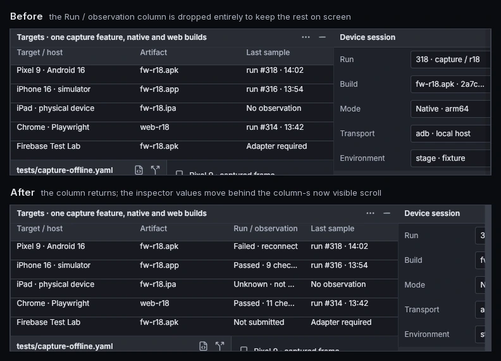Click 'Device session' heading in After panel
Image resolution: width=501 pixels, height=361 pixels.
432,213
